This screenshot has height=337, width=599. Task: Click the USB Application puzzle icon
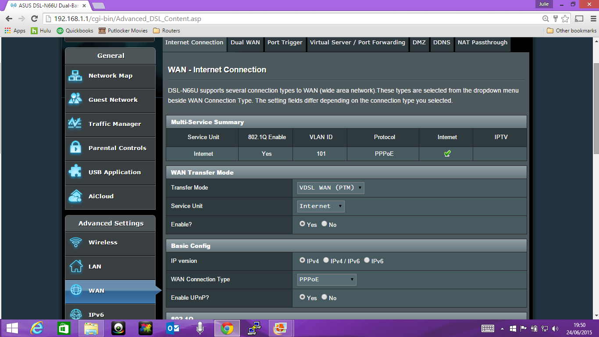click(x=75, y=172)
